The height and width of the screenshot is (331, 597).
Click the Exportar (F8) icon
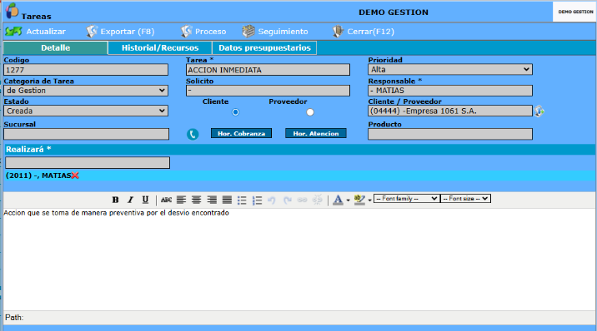92,32
